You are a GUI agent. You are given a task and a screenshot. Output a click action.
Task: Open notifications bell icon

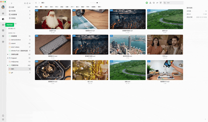3,116
